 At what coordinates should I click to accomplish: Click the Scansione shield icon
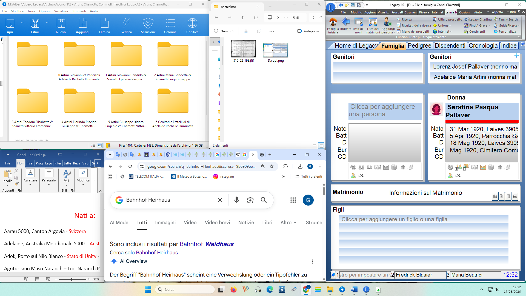click(148, 23)
